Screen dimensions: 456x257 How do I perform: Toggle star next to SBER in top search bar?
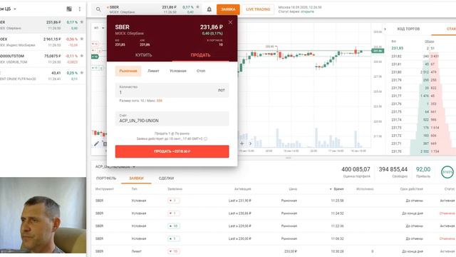coord(198,7)
